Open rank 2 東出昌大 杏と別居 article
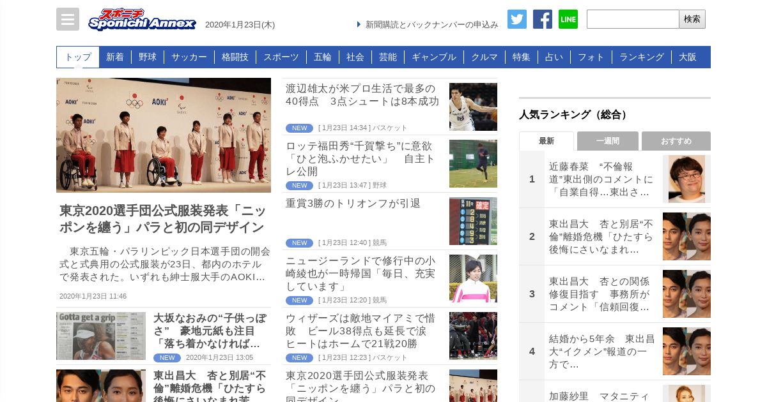Viewport: 767px width, 402px height. [x=601, y=237]
